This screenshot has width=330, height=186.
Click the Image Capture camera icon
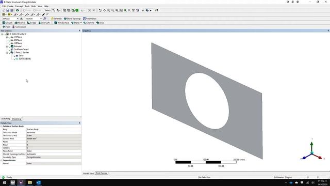[17, 10]
